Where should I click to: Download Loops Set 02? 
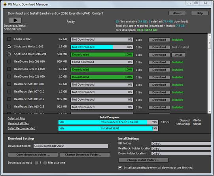(159, 40)
